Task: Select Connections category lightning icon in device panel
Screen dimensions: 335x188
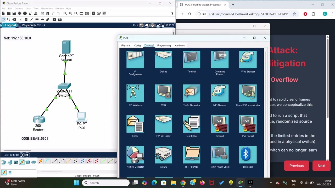Action: coord(22,162)
